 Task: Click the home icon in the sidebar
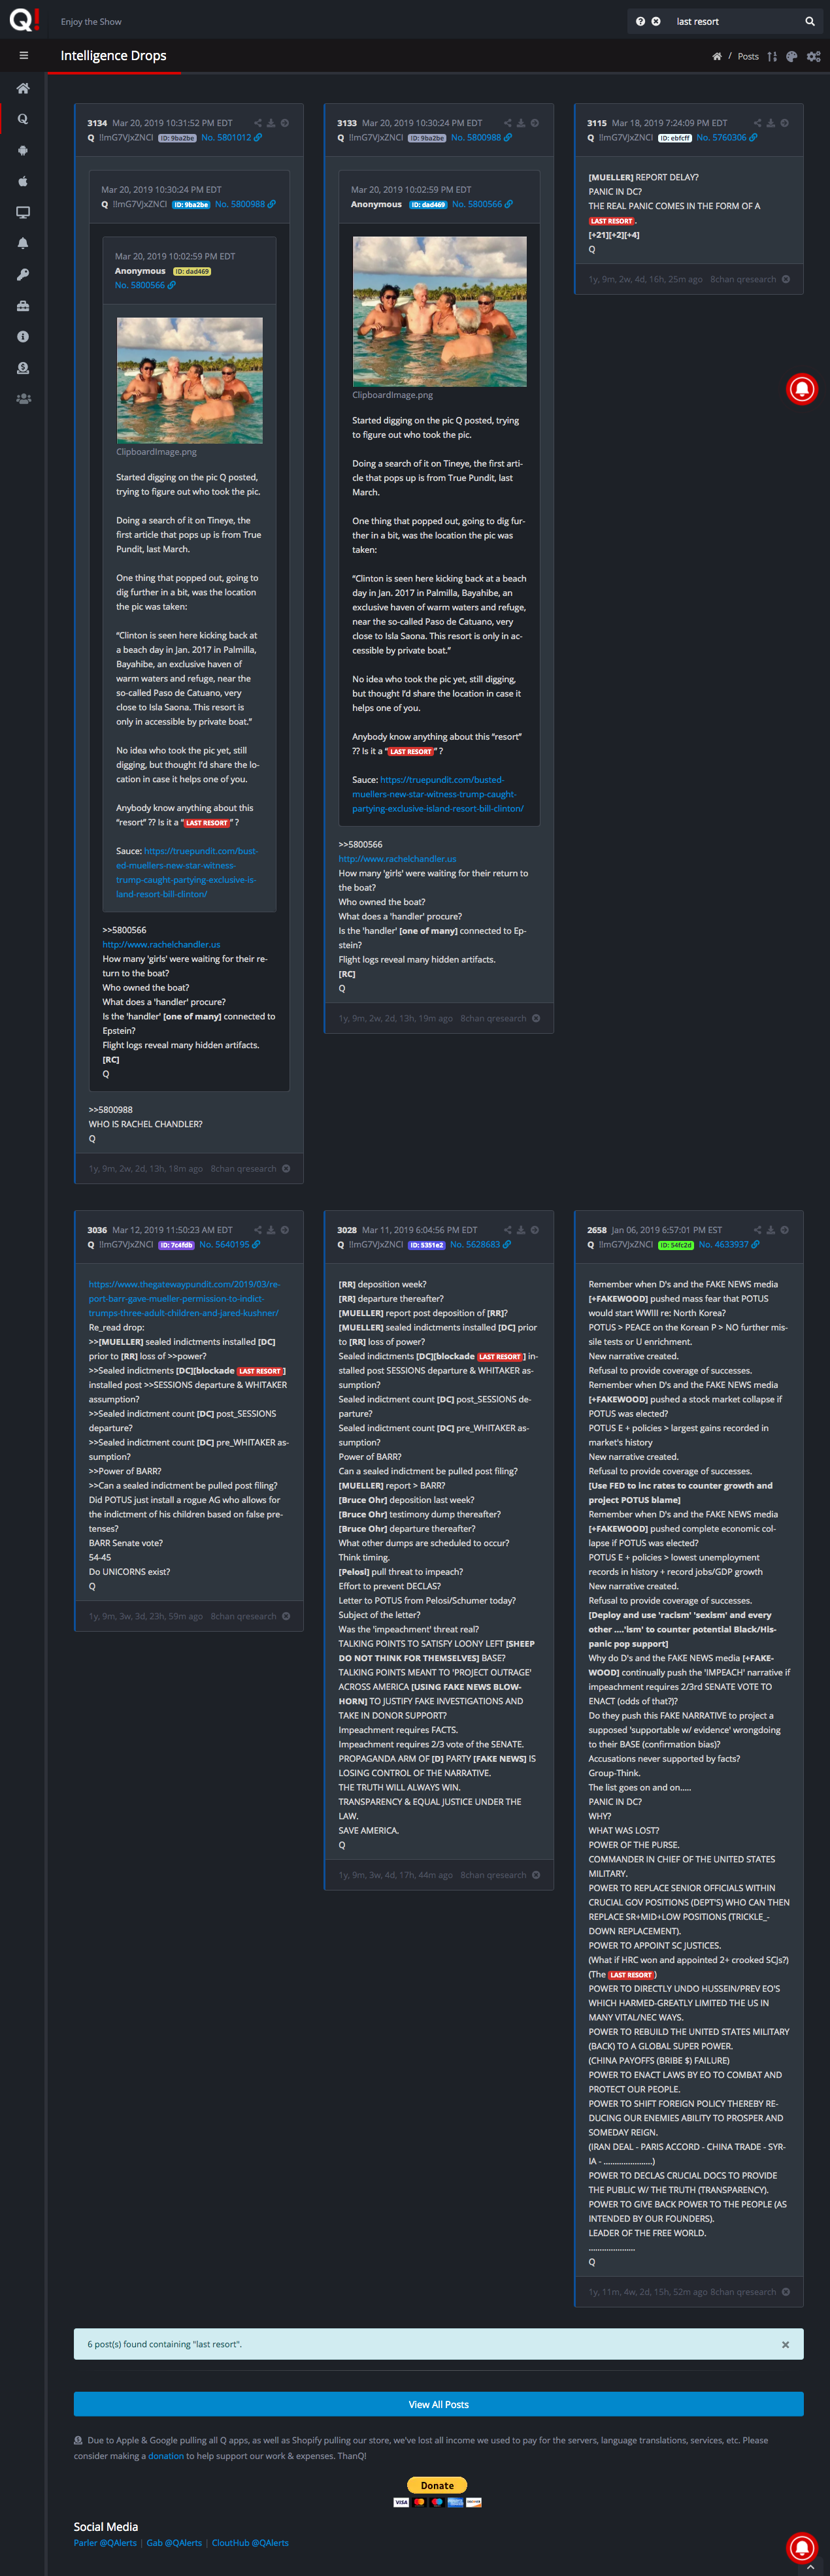click(23, 88)
